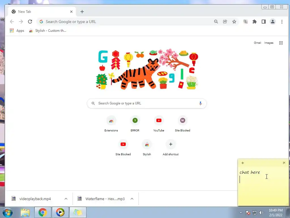Click the Google G icon in address bar
The width and height of the screenshot is (290, 218).
41,22
